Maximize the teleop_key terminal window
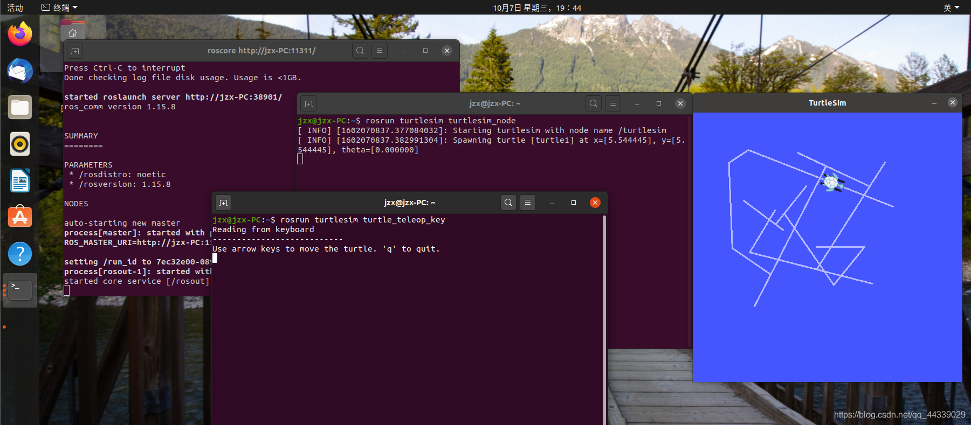The width and height of the screenshot is (971, 425). tap(574, 203)
